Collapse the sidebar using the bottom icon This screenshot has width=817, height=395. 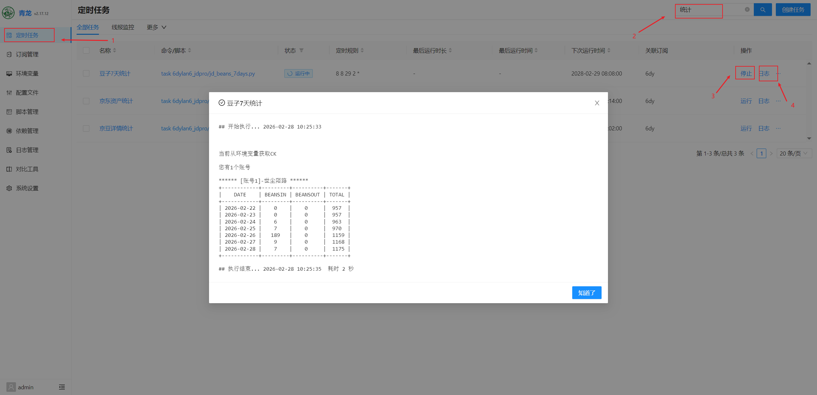click(x=62, y=387)
